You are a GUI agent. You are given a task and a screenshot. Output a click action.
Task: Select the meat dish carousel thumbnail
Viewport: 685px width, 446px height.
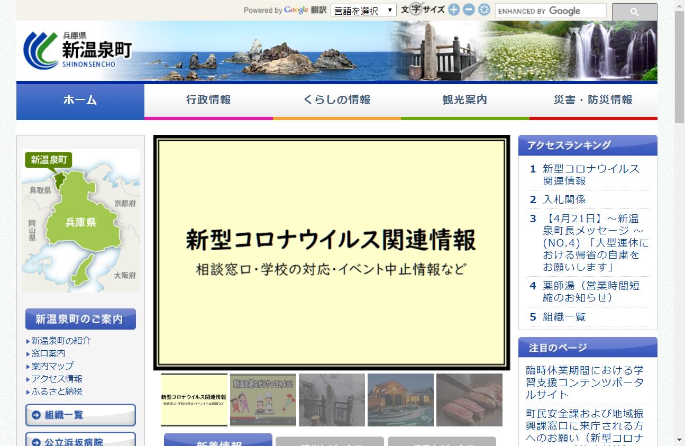pyautogui.click(x=469, y=400)
